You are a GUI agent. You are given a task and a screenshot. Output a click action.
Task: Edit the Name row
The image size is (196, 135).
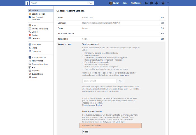coord(162,18)
